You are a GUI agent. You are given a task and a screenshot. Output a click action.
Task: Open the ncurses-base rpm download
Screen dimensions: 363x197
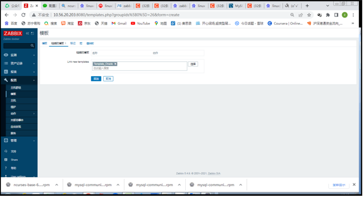pos(29,185)
